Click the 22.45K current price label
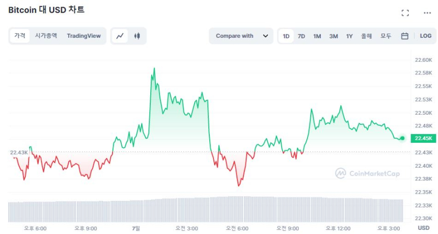The image size is (438, 234). pyautogui.click(x=423, y=138)
